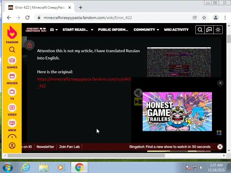Open the network icon in system tray
The width and height of the screenshot is (231, 173).
tap(195, 168)
